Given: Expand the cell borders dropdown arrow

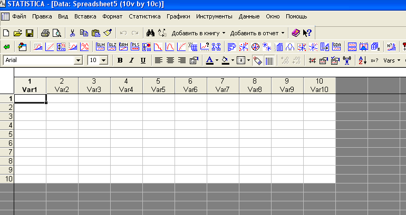Looking at the screenshot, I should tap(248, 60).
